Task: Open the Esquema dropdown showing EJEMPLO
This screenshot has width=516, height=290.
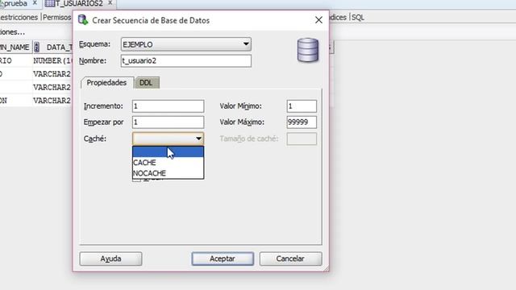Action: [x=186, y=44]
